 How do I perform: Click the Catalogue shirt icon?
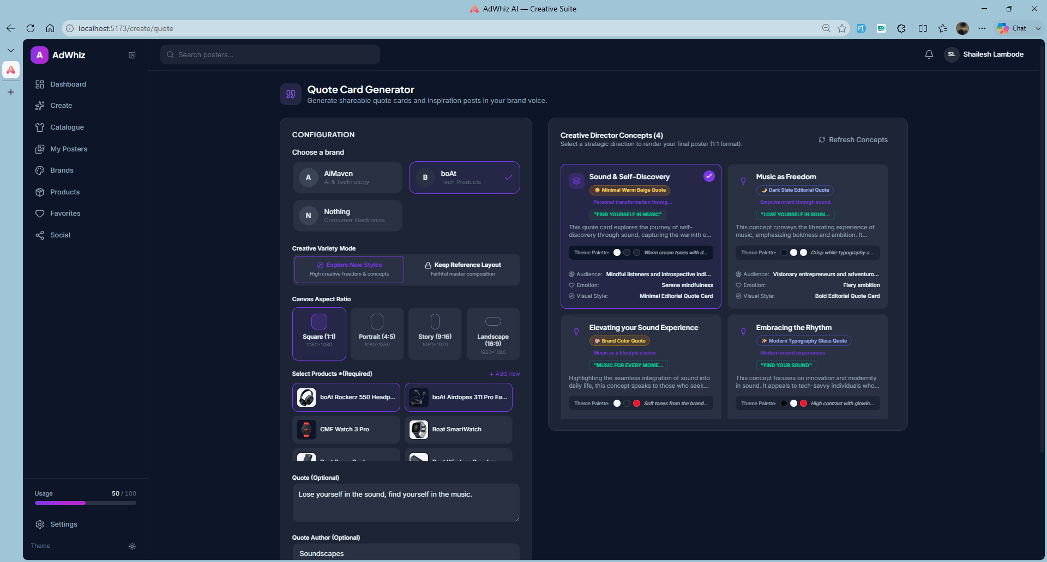pyautogui.click(x=40, y=127)
